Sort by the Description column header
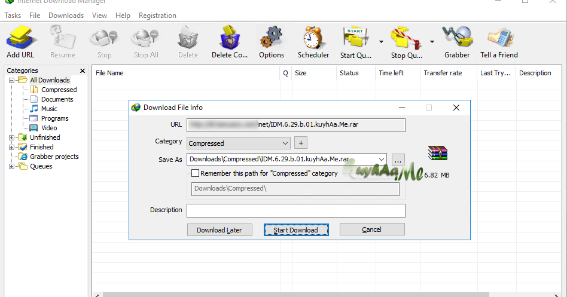567x297 pixels. tap(539, 73)
